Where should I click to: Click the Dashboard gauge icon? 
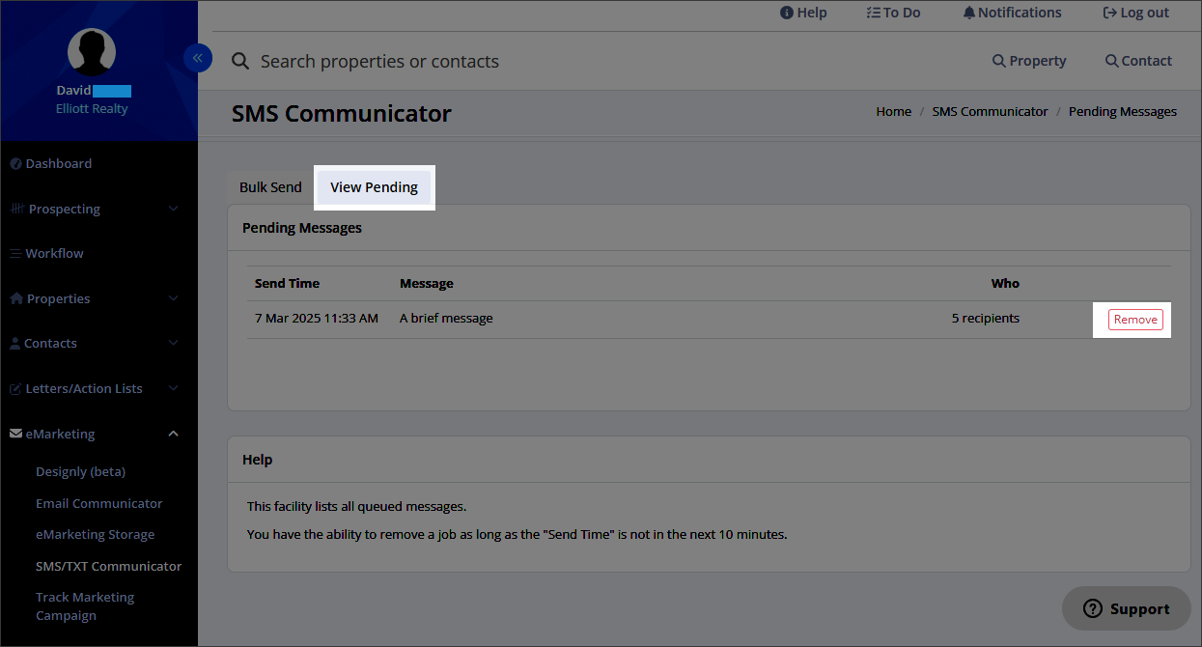tap(15, 164)
